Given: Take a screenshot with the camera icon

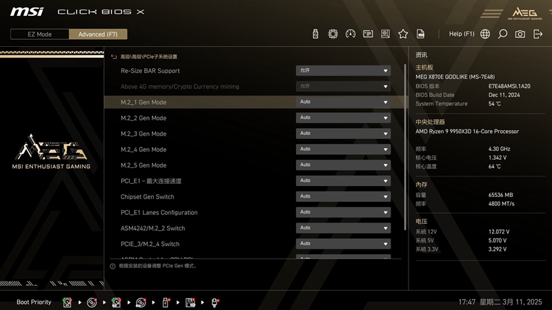Looking at the screenshot, I should (520, 34).
